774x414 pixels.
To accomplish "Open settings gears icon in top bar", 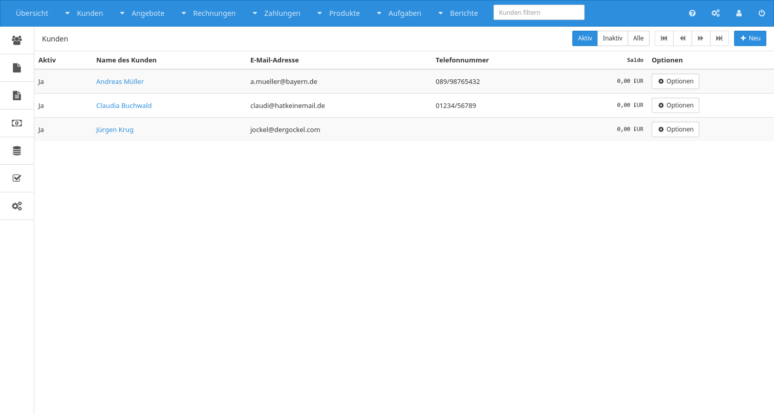I will [716, 13].
